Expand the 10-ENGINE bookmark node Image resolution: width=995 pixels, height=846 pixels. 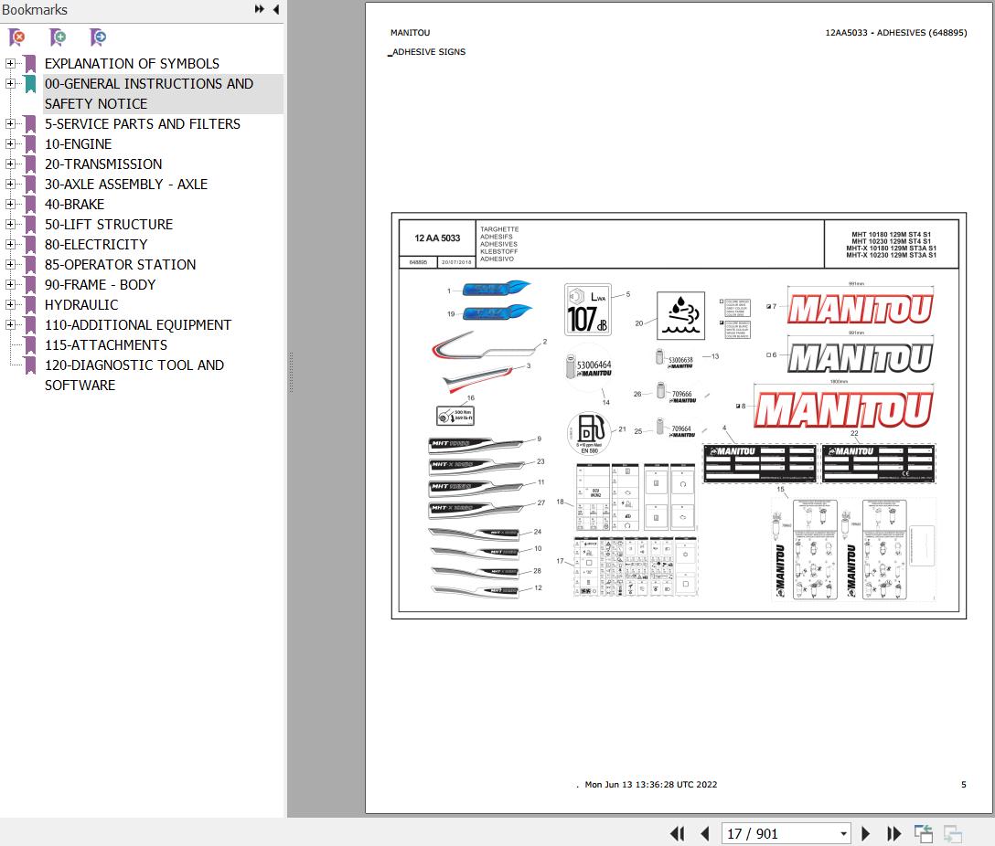click(x=10, y=143)
